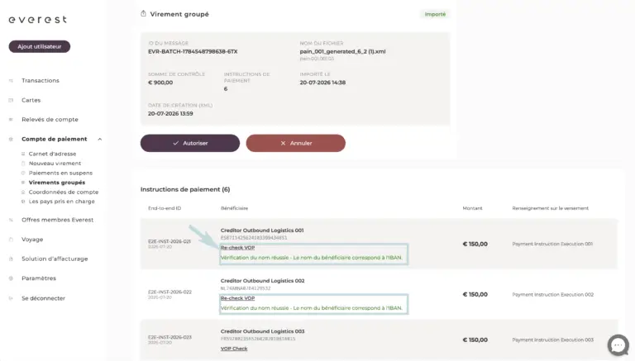Open Paiements en suspens
The height and width of the screenshot is (361, 635).
(60, 173)
